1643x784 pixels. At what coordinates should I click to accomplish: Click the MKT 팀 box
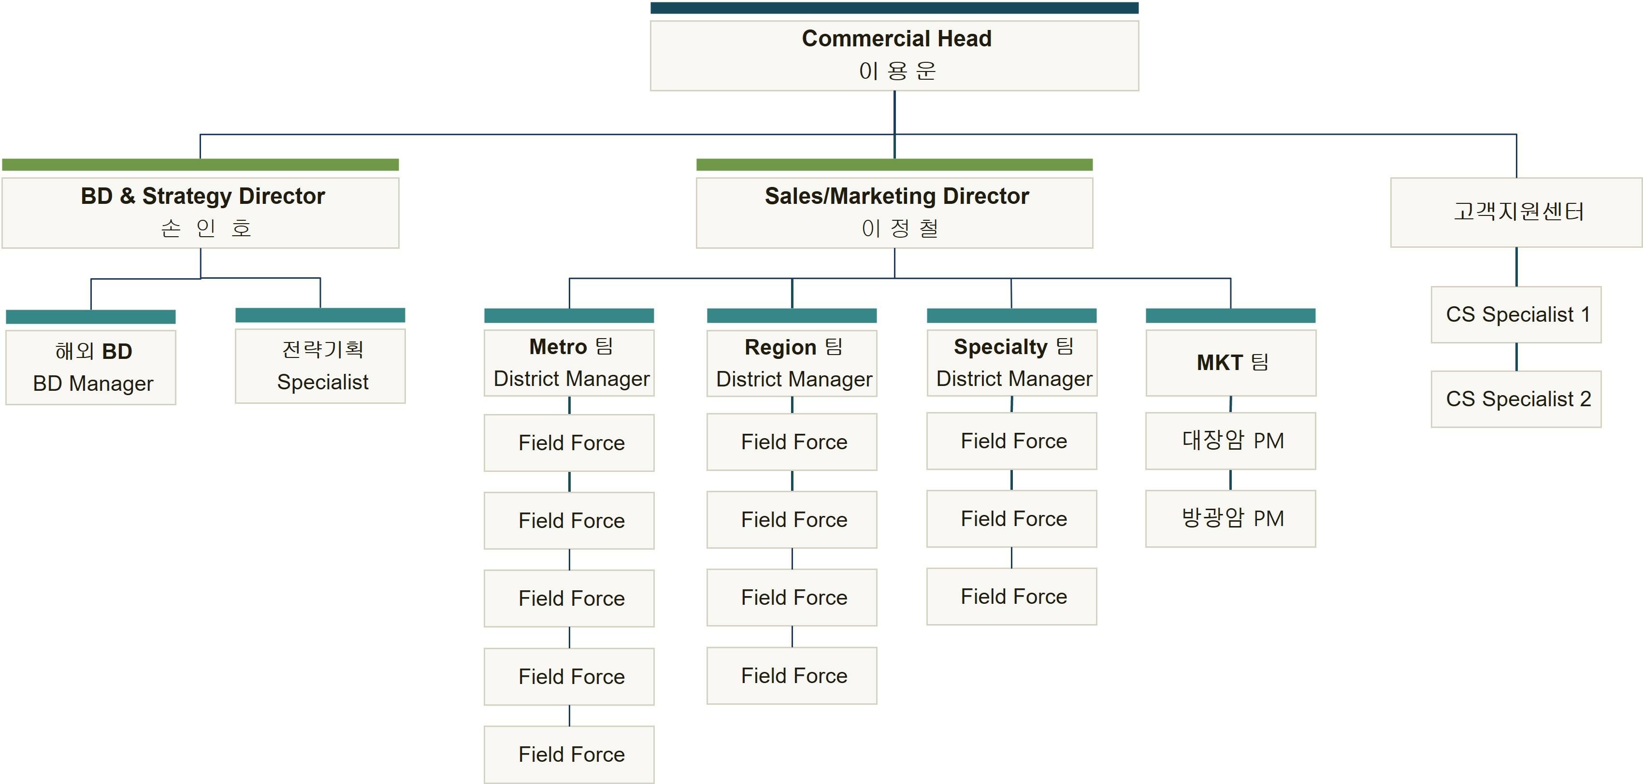point(1230,363)
